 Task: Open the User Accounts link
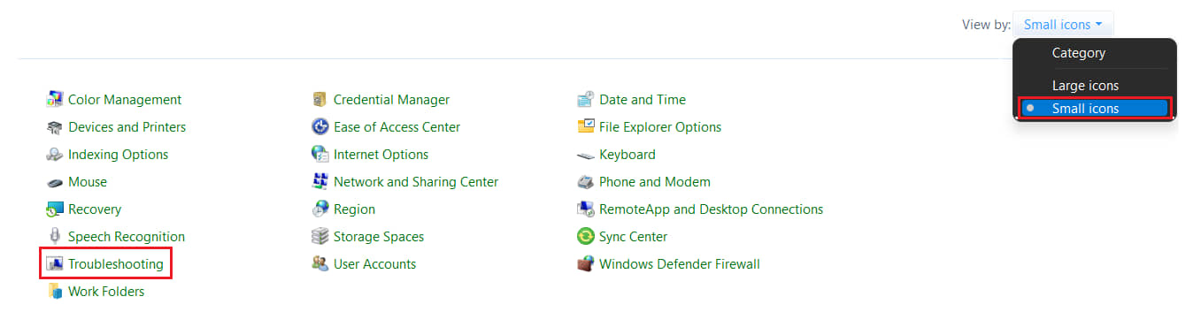(374, 264)
